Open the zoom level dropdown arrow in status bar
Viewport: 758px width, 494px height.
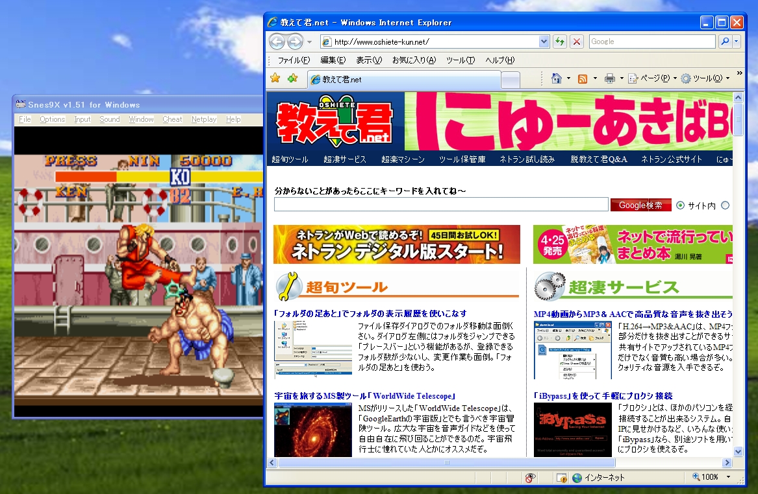point(728,477)
